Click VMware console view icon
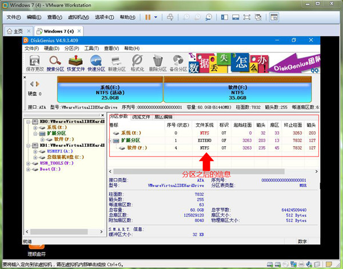 coord(274,17)
